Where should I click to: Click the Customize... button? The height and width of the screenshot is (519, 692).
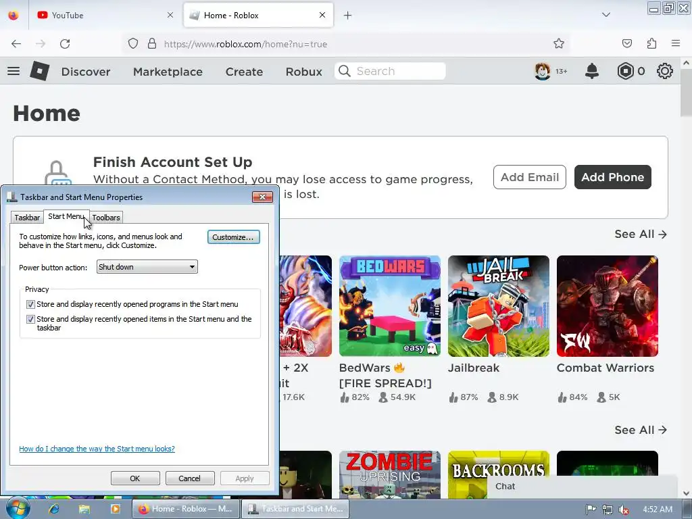[x=233, y=237]
